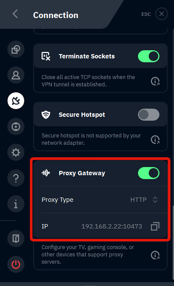
Task: Open the Help question mark sidebar icon
Action: [x=16, y=178]
